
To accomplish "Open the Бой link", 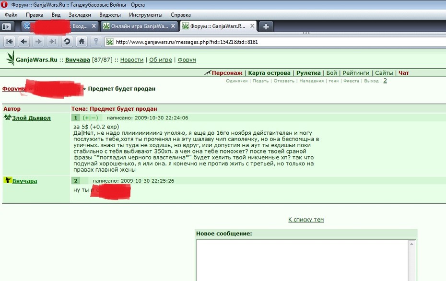I will [x=331, y=73].
